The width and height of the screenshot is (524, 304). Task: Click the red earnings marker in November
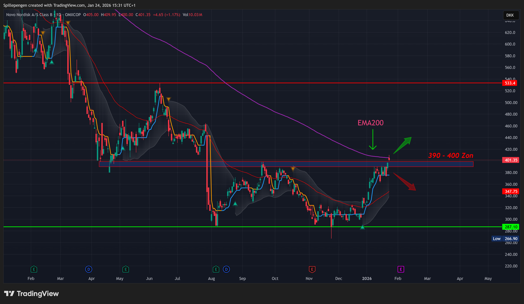click(x=312, y=269)
